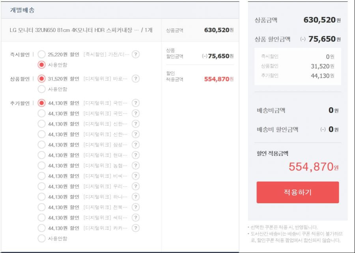
Task: Open help icon on 우리 coupon row
Action: tap(135, 186)
